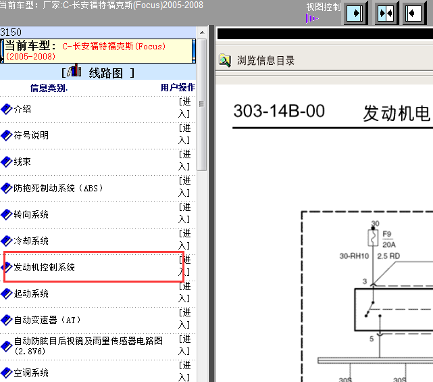Open the 空调系统 [进入] link

pos(184,371)
